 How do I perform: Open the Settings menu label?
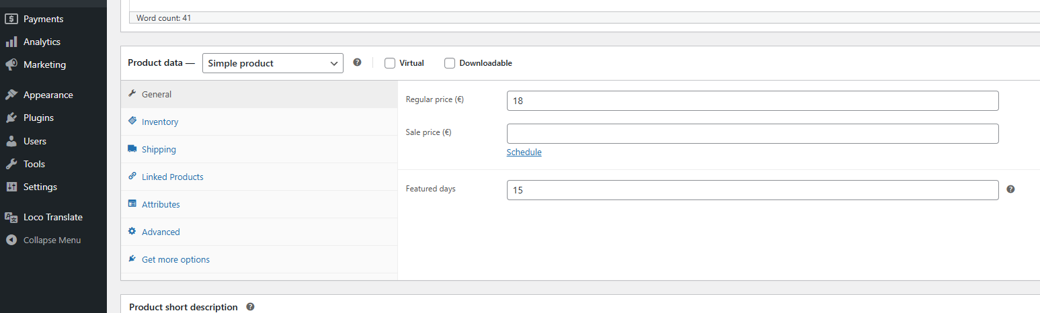coord(40,187)
